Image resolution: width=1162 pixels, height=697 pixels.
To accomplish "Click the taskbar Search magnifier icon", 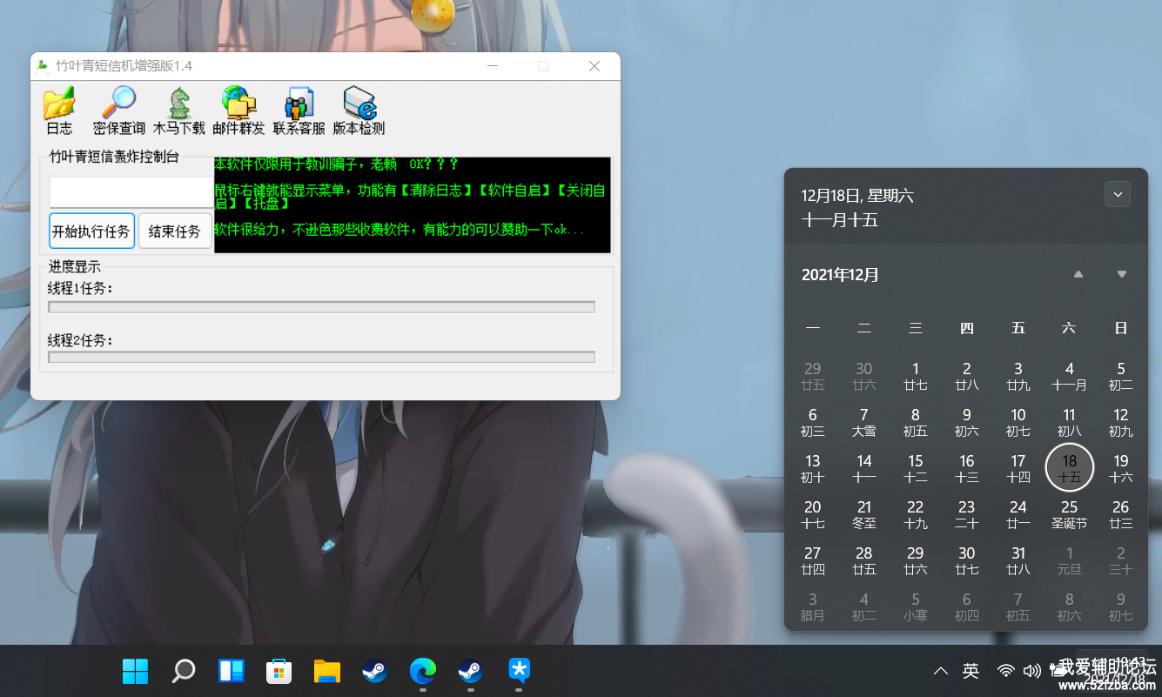I will tap(184, 671).
